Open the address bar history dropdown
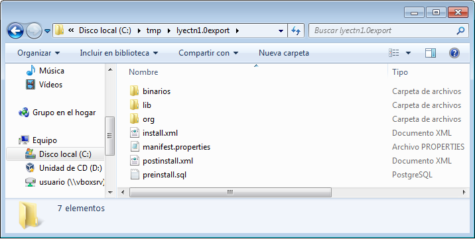This screenshot has width=475, height=239. click(281, 31)
